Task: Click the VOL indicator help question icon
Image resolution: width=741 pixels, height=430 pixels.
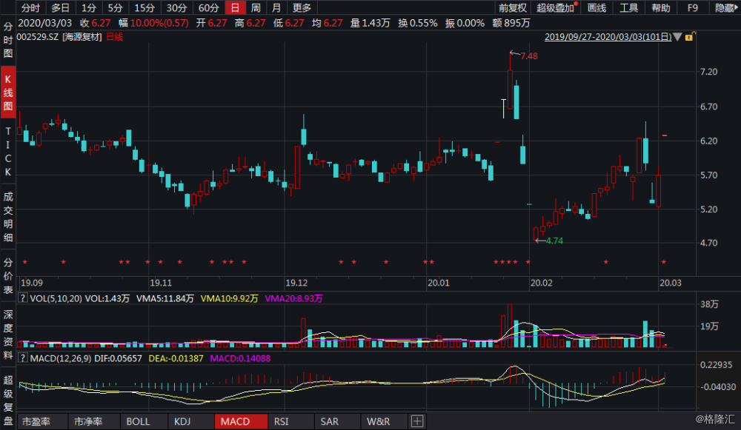Action: click(22, 298)
